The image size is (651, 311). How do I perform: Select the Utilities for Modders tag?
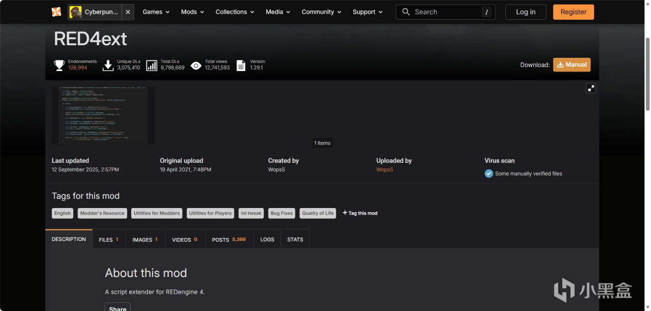pos(157,213)
